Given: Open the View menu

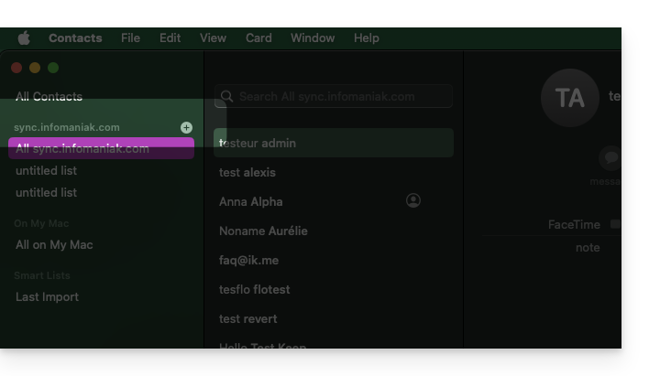Looking at the screenshot, I should (213, 38).
